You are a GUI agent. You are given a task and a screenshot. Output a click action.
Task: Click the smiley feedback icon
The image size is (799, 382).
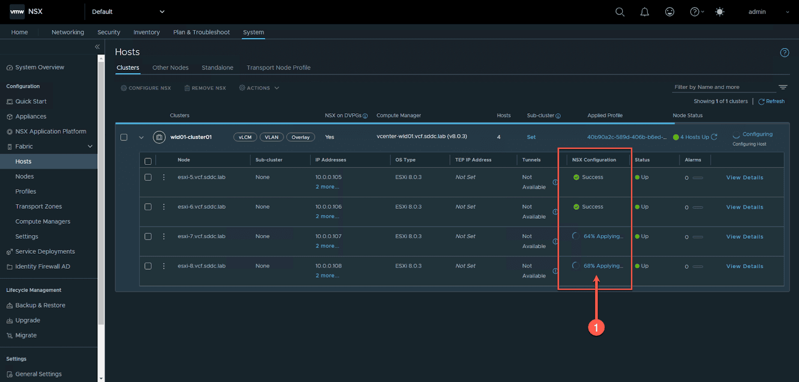click(670, 12)
